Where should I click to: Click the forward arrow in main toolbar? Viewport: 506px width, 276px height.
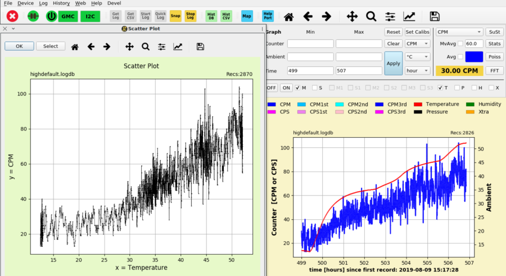pos(326,16)
